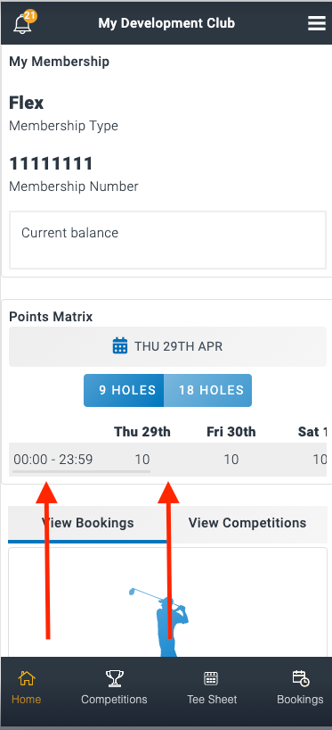The height and width of the screenshot is (730, 332).
Task: Click the Current balance box
Action: 167,240
